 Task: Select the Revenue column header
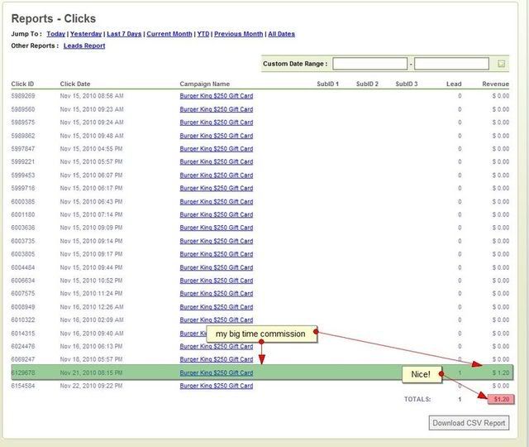click(x=496, y=84)
